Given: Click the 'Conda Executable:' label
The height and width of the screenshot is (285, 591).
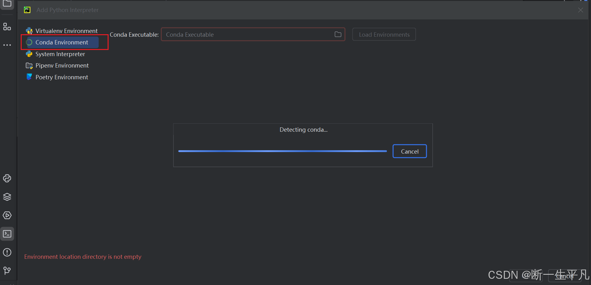Looking at the screenshot, I should (x=134, y=35).
